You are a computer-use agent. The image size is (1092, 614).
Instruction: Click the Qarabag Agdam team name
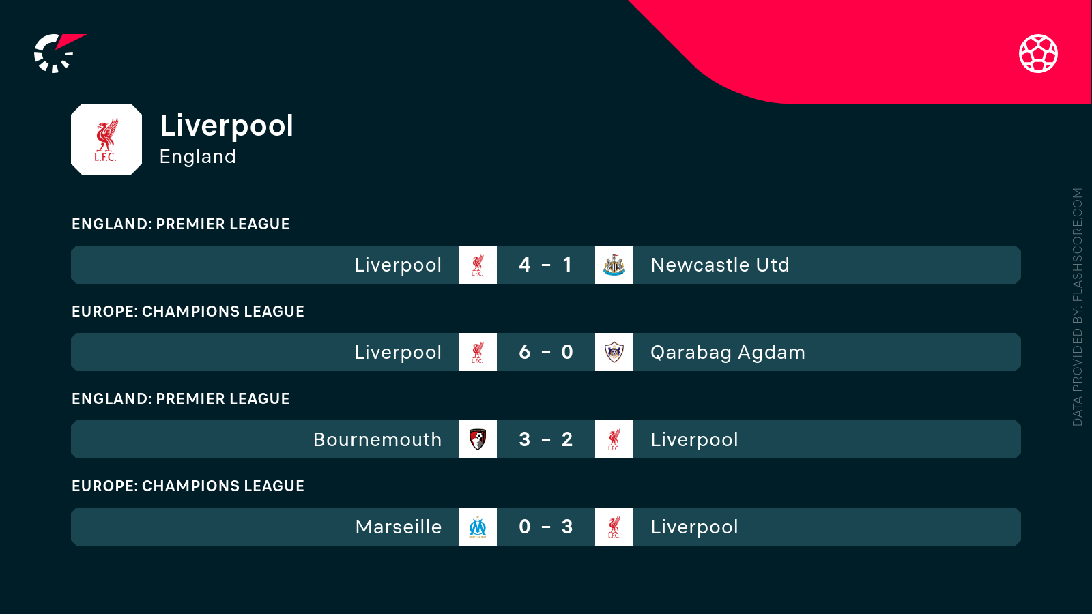tap(728, 352)
